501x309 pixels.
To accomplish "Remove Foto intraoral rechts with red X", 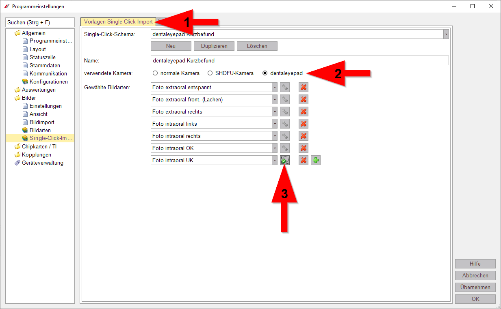I will tap(304, 136).
